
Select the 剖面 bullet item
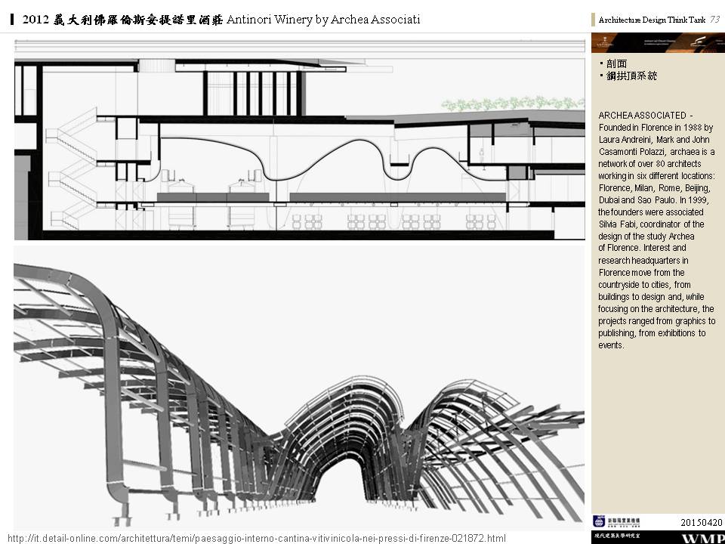pyautogui.click(x=616, y=64)
